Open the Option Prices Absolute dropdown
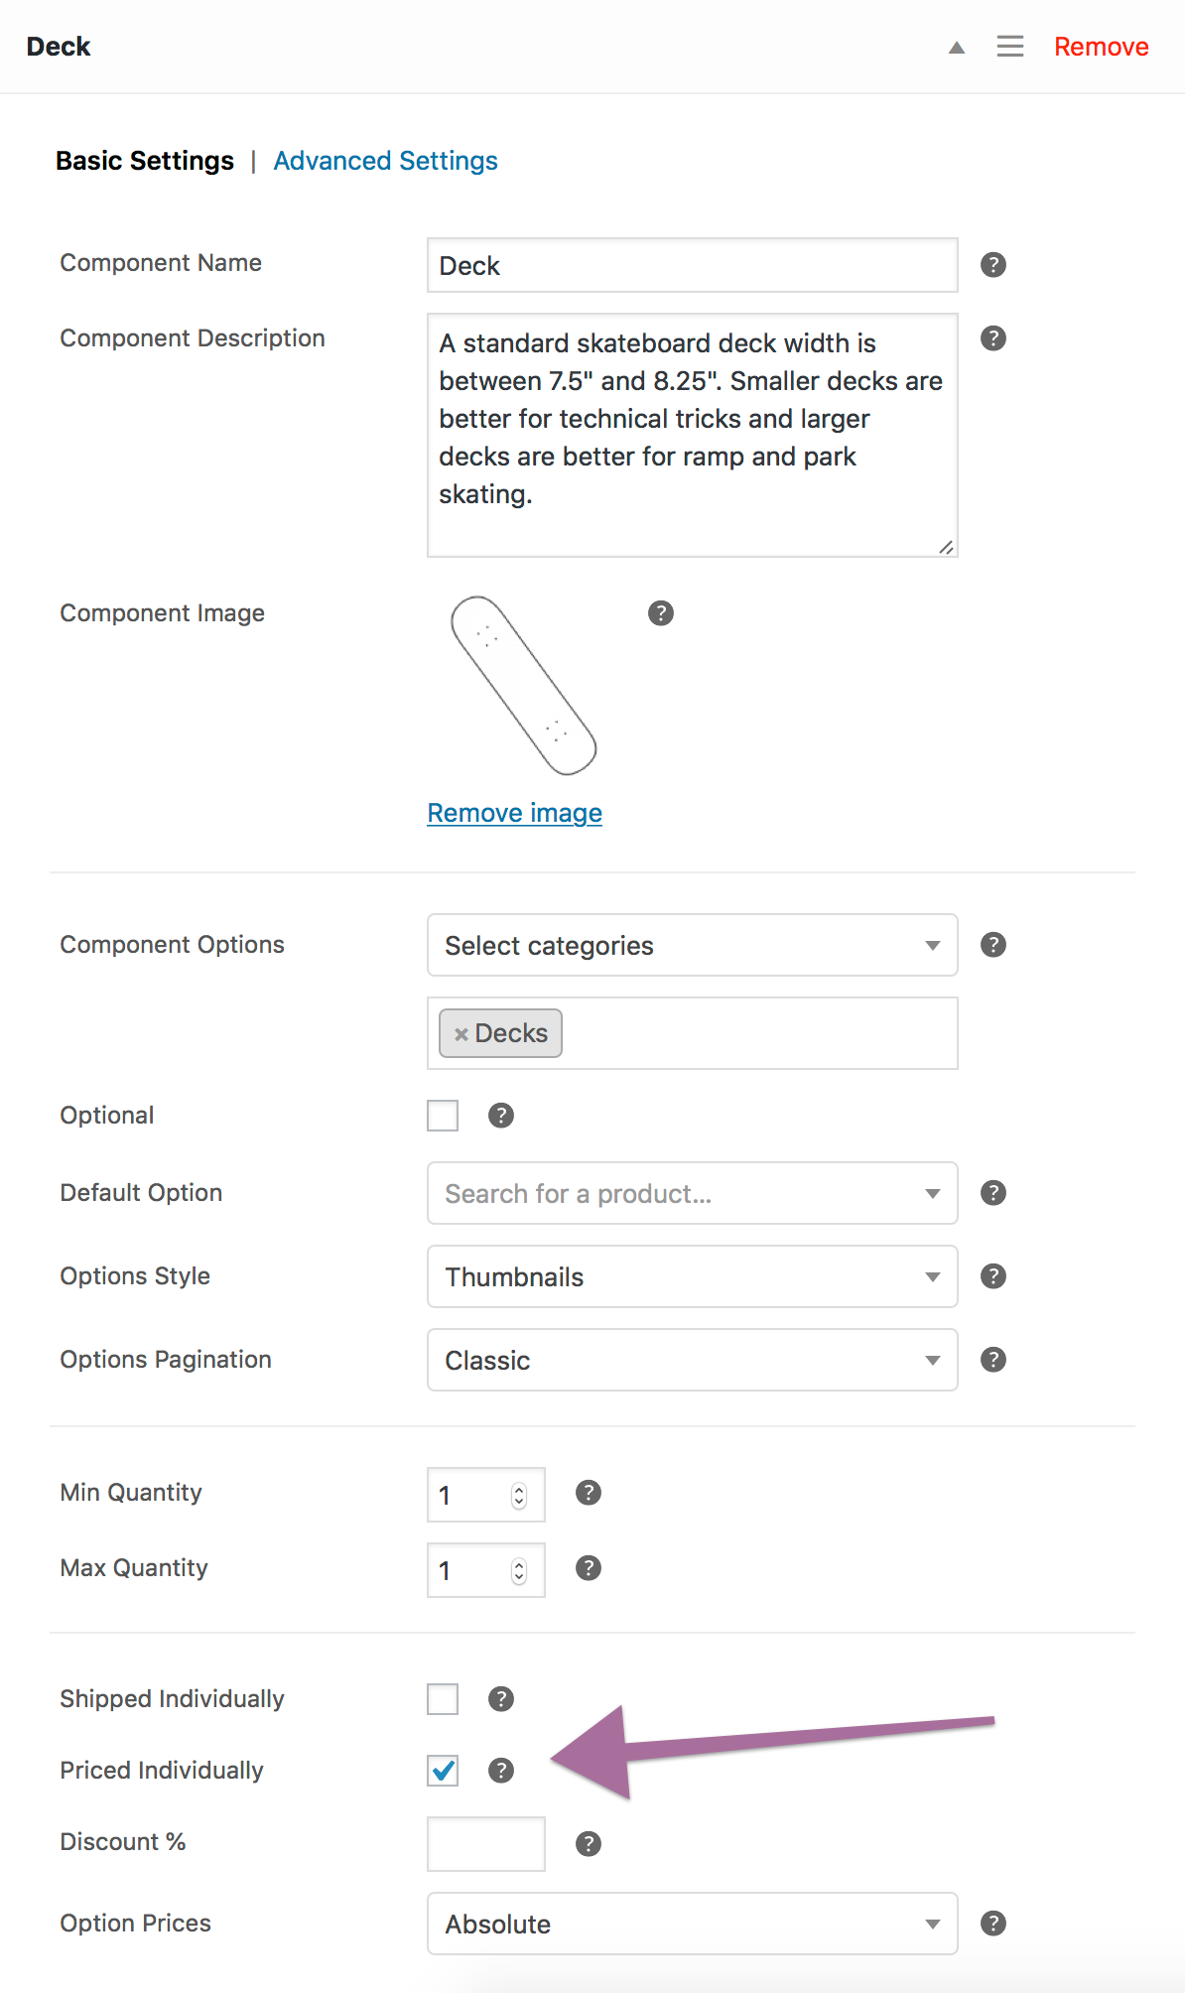This screenshot has height=1993, width=1185. click(x=692, y=1925)
